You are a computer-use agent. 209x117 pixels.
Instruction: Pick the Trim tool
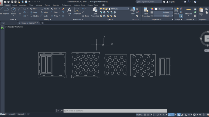click(x=54, y=9)
